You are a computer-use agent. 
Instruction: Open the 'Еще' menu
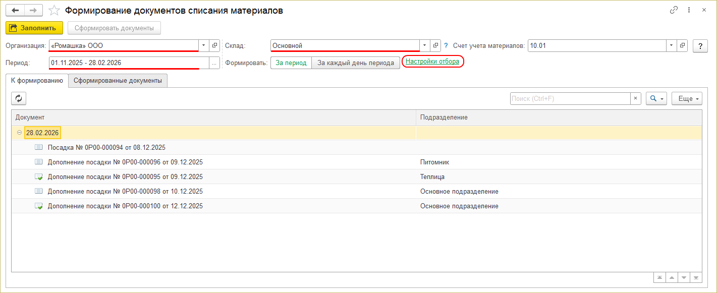click(687, 98)
